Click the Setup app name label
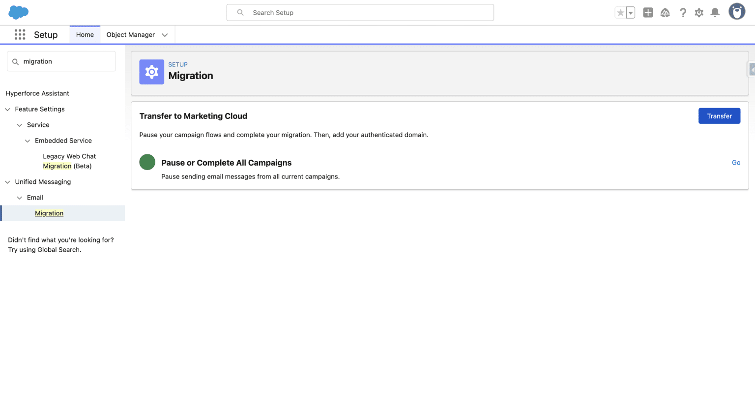Image resolution: width=755 pixels, height=411 pixels. click(x=46, y=35)
